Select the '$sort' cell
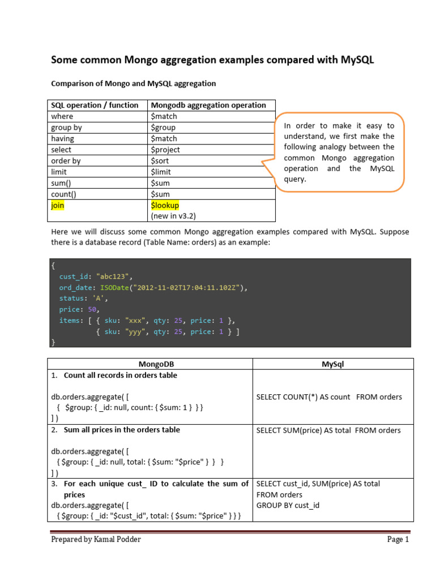The image size is (435, 580). [x=211, y=160]
